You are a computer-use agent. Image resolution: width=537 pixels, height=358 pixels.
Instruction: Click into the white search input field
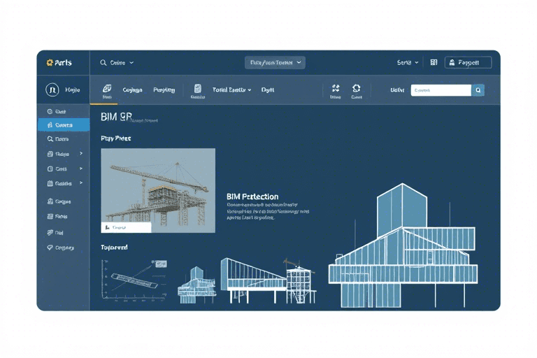441,90
